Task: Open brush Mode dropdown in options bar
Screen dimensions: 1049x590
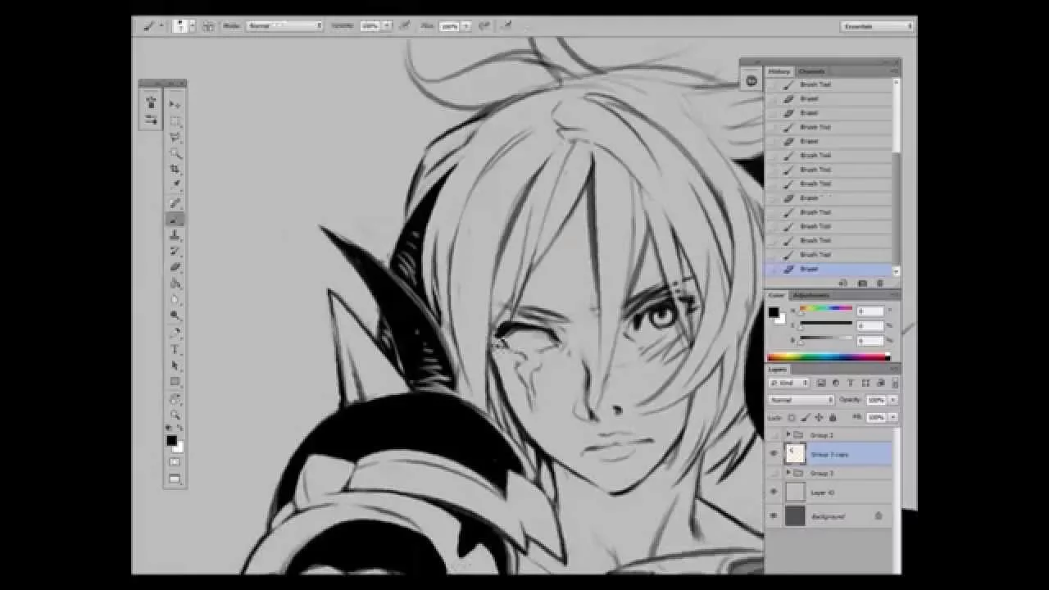Action: pos(284,26)
